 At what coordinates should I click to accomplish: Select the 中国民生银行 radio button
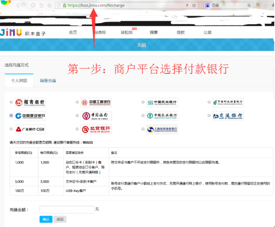143,102
